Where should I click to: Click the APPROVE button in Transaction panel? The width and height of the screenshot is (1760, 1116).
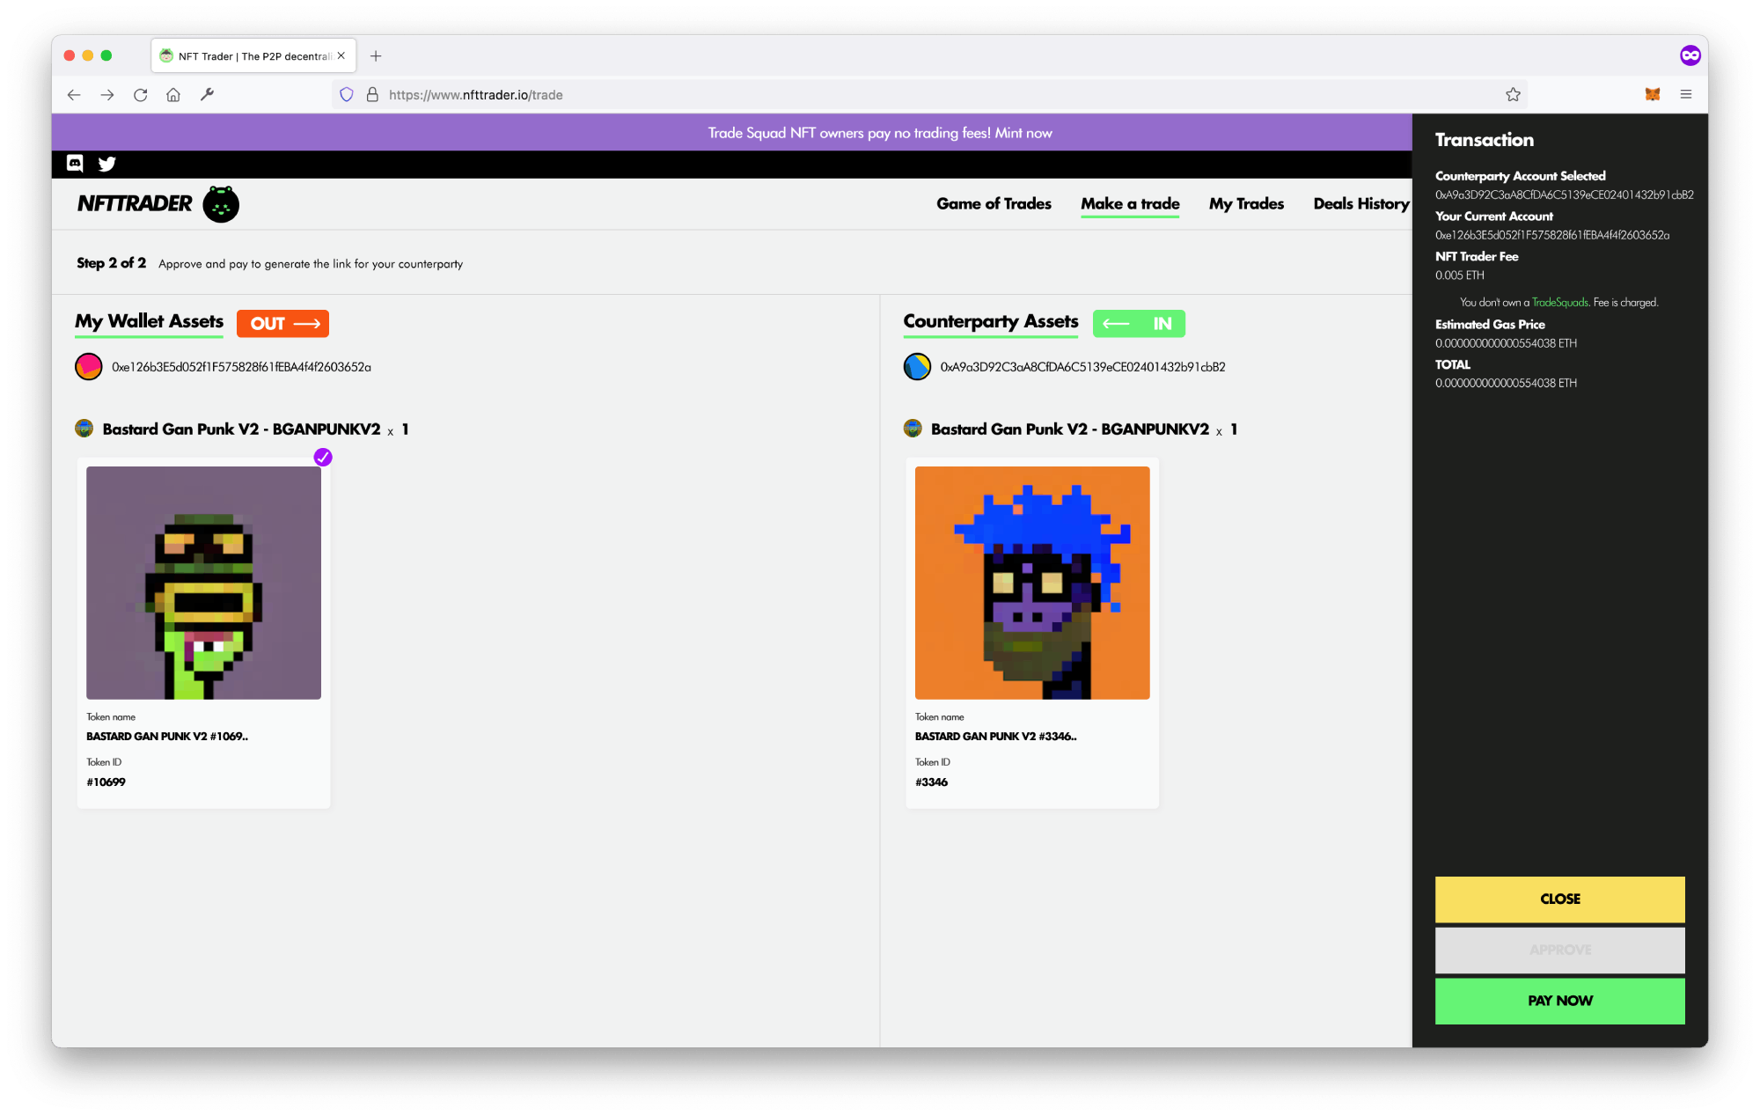click(x=1558, y=950)
